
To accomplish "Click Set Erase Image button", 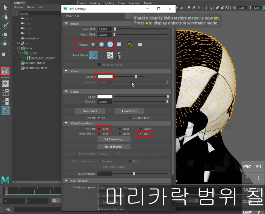I will pyautogui.click(x=114, y=139).
